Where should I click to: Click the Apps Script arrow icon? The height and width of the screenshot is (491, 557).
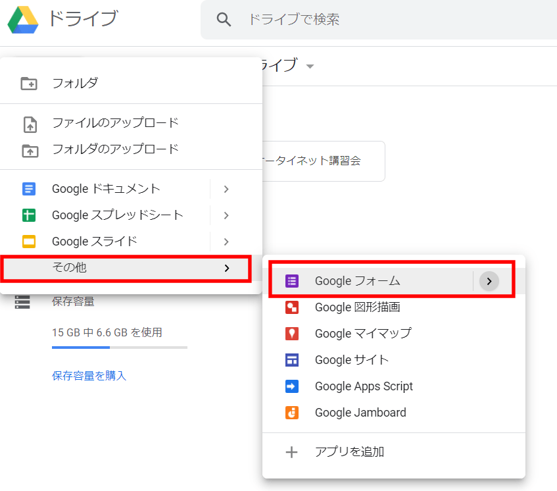coord(292,386)
